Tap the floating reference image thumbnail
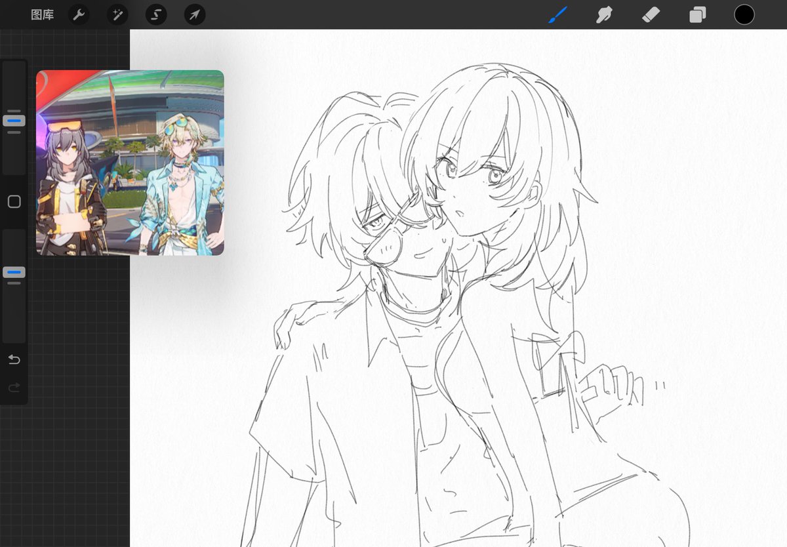Image resolution: width=787 pixels, height=547 pixels. pyautogui.click(x=130, y=163)
